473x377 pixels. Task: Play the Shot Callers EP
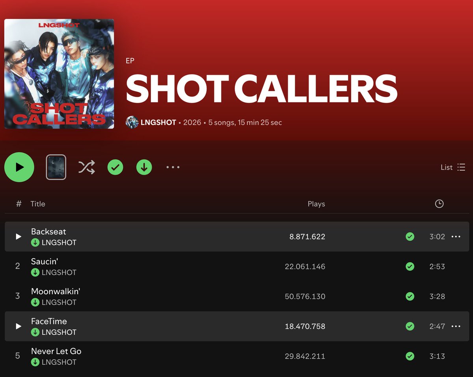[19, 167]
